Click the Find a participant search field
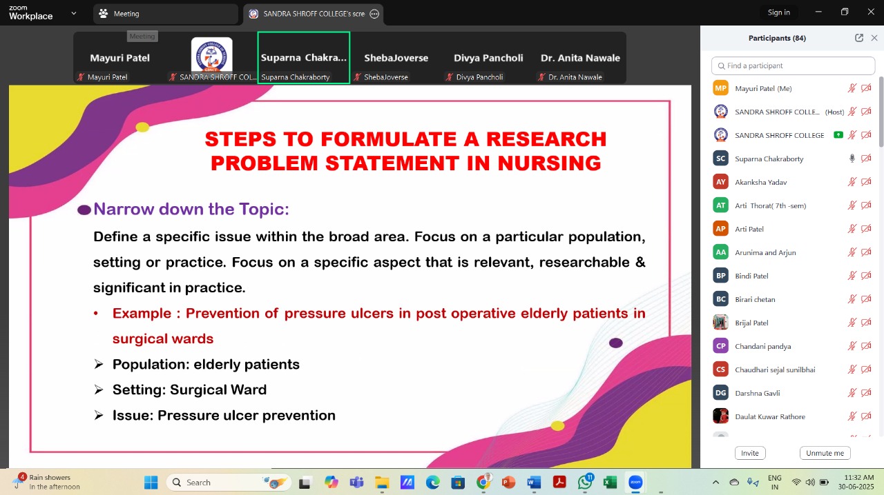 [793, 65]
